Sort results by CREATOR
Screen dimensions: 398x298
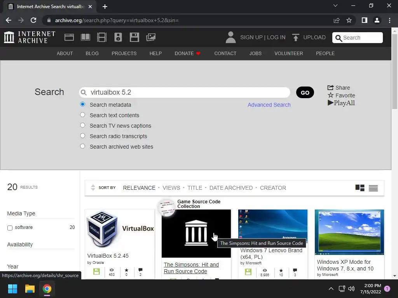(x=273, y=188)
